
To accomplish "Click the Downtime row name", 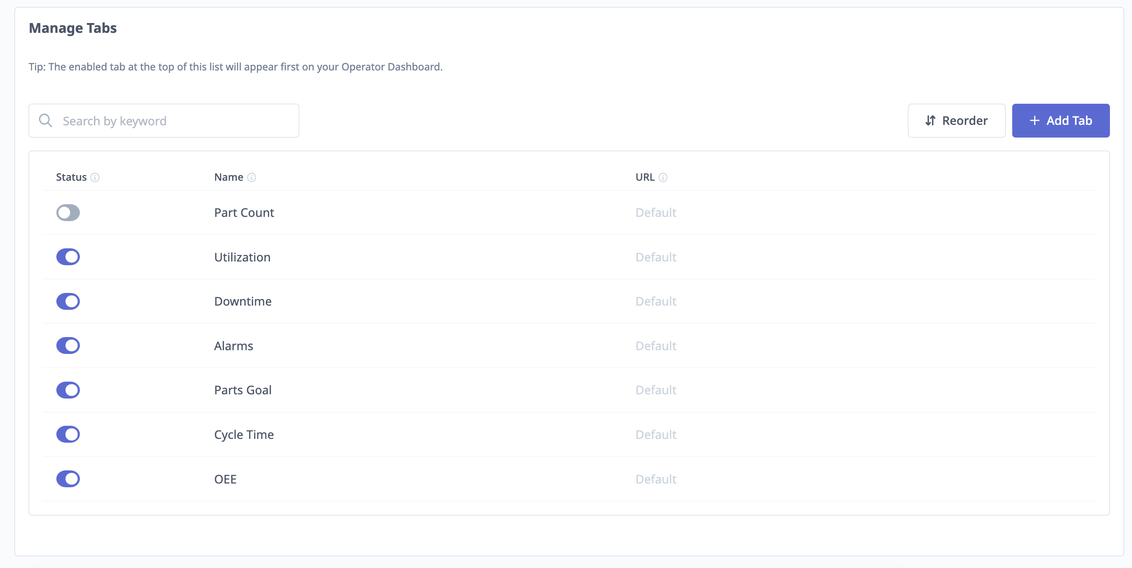I will point(243,301).
